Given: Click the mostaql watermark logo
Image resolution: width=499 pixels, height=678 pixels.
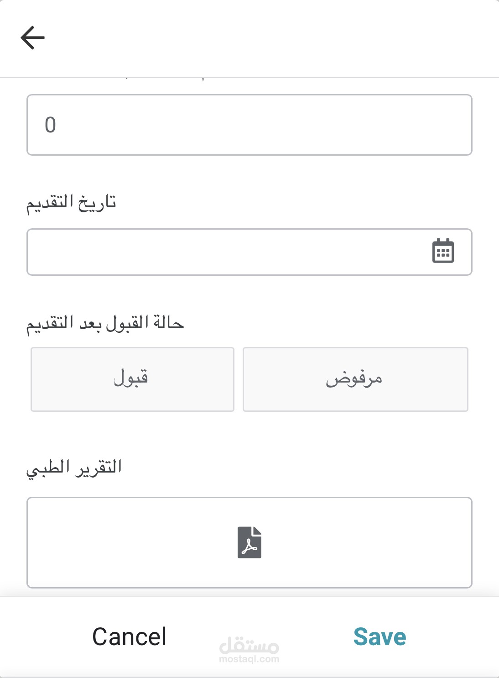Looking at the screenshot, I should [249, 646].
